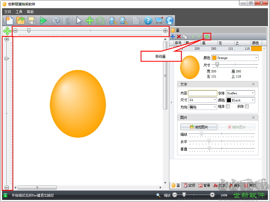Click the blue plus Add egg icon
Image resolution: width=270 pixels, height=202 pixels.
click(173, 36)
